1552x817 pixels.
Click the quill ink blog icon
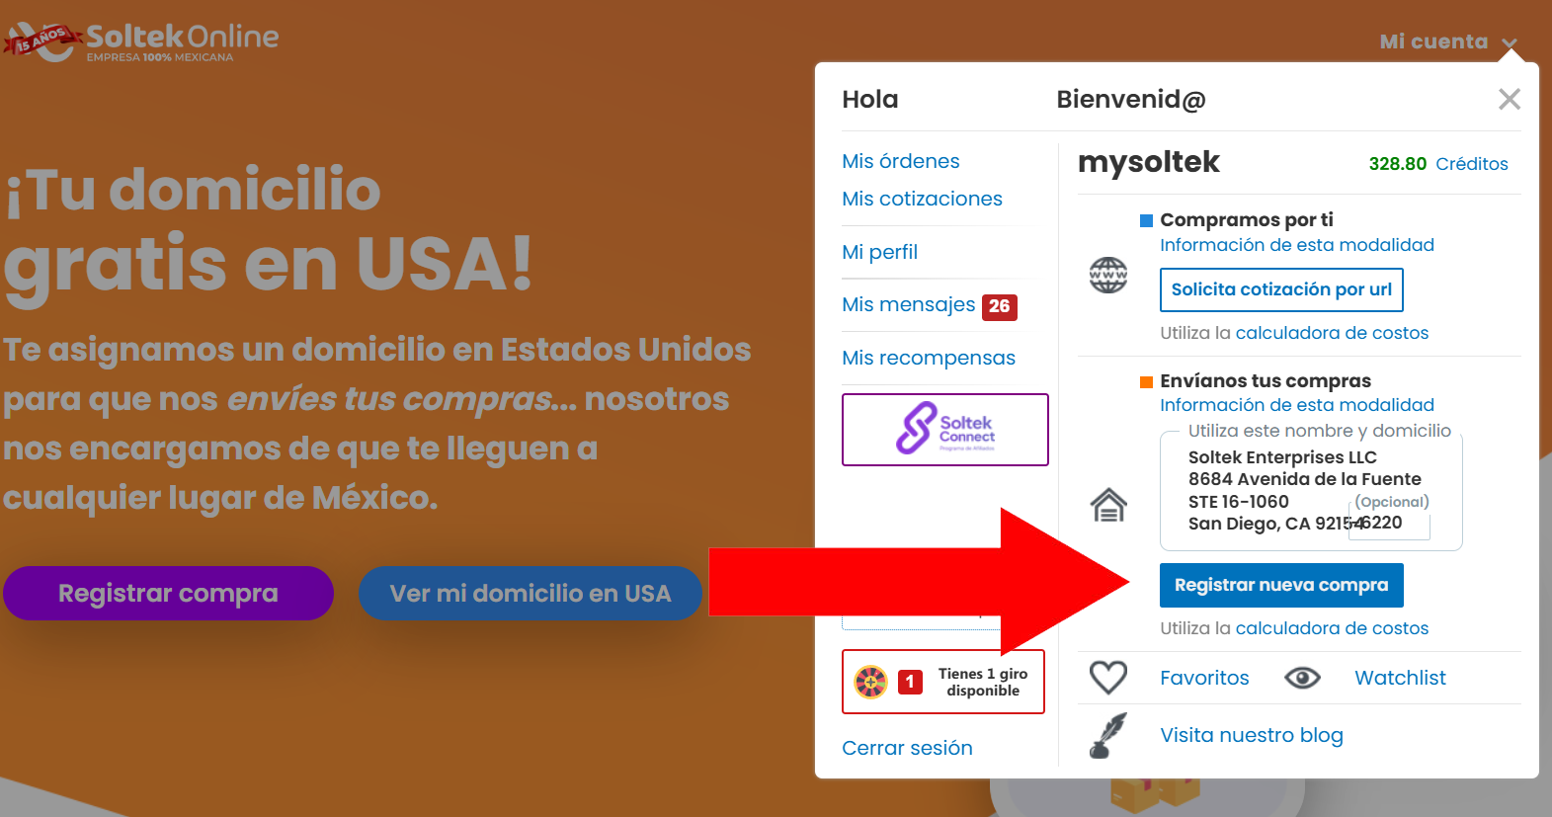coord(1108,735)
